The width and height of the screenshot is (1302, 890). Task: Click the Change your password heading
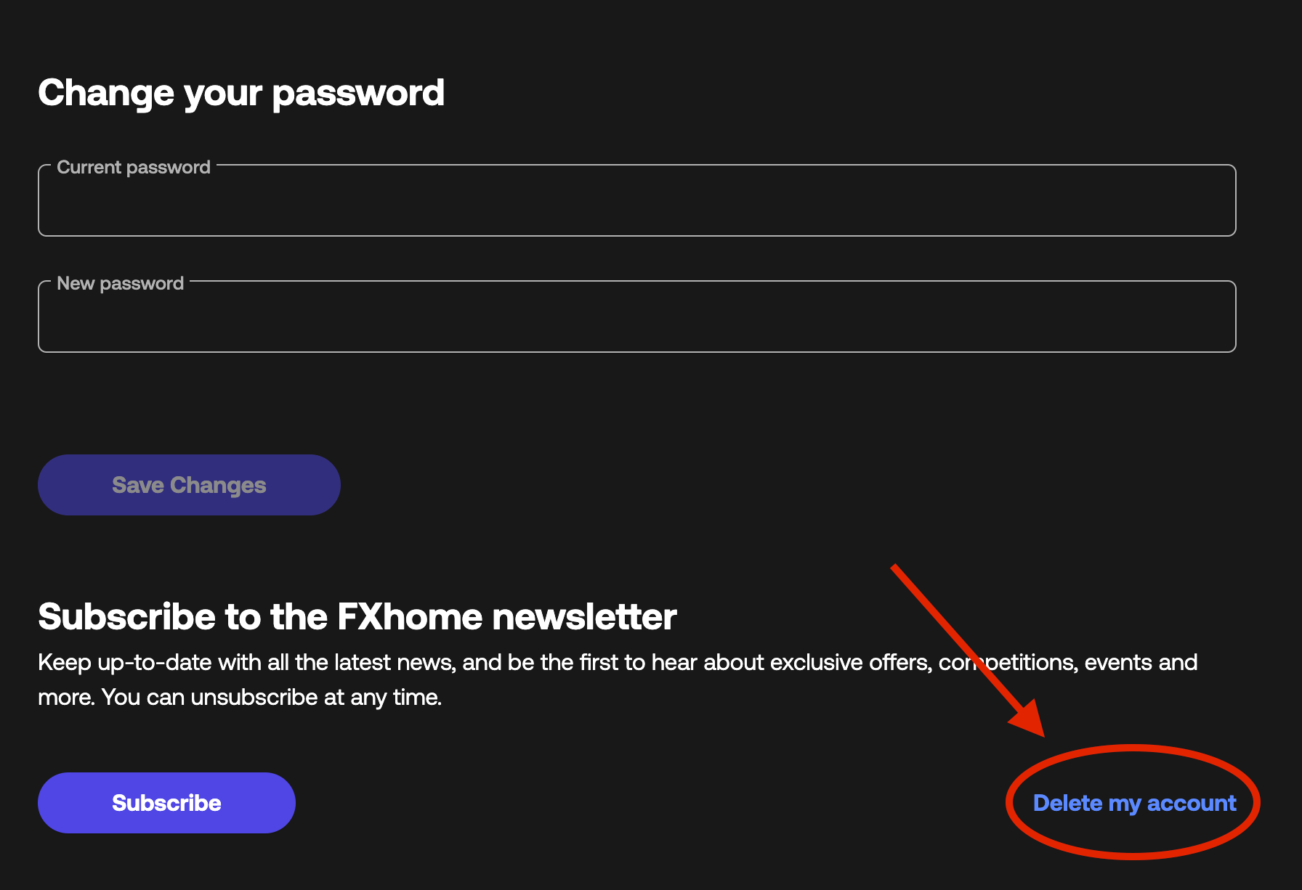point(242,92)
